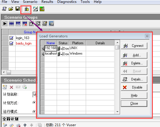Click the Windows platform cell
This screenshot has width=160, height=127.
pyautogui.click(x=77, y=54)
